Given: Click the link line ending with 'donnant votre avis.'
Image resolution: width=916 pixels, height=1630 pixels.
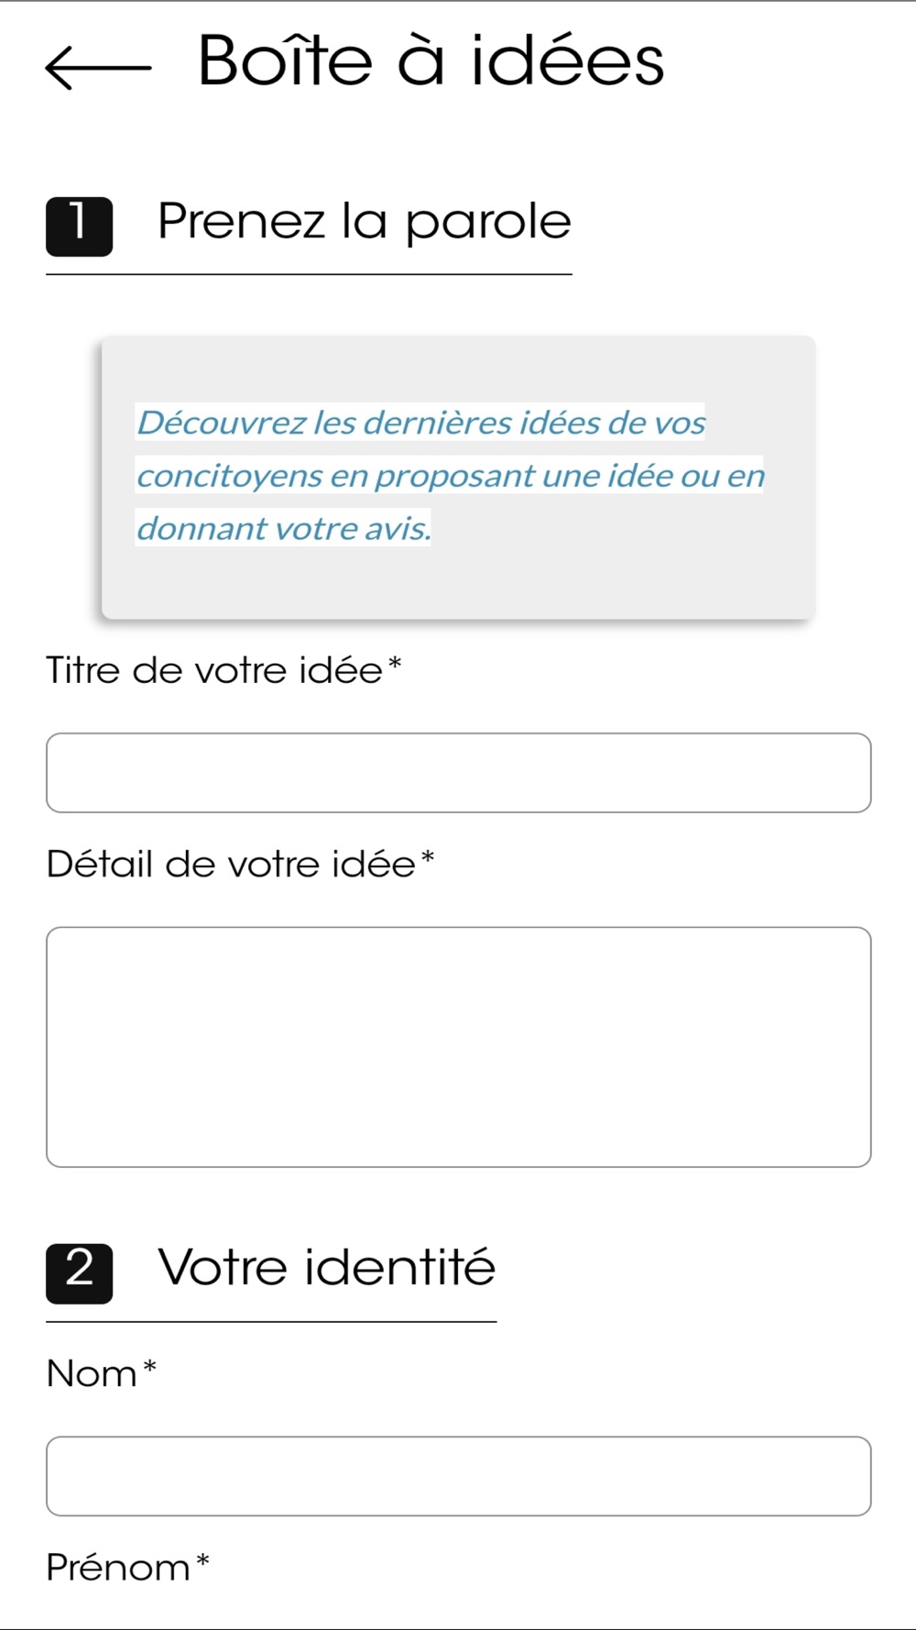Looking at the screenshot, I should (x=283, y=528).
